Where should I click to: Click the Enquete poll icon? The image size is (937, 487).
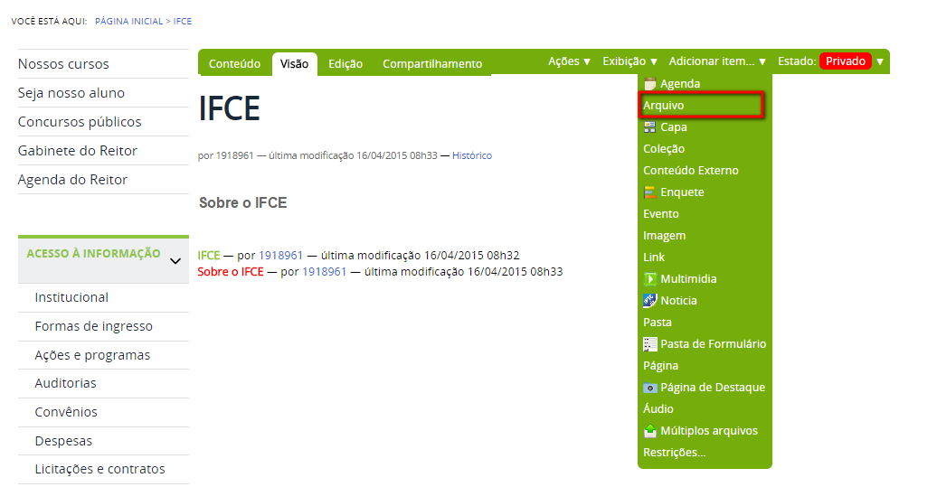click(649, 192)
